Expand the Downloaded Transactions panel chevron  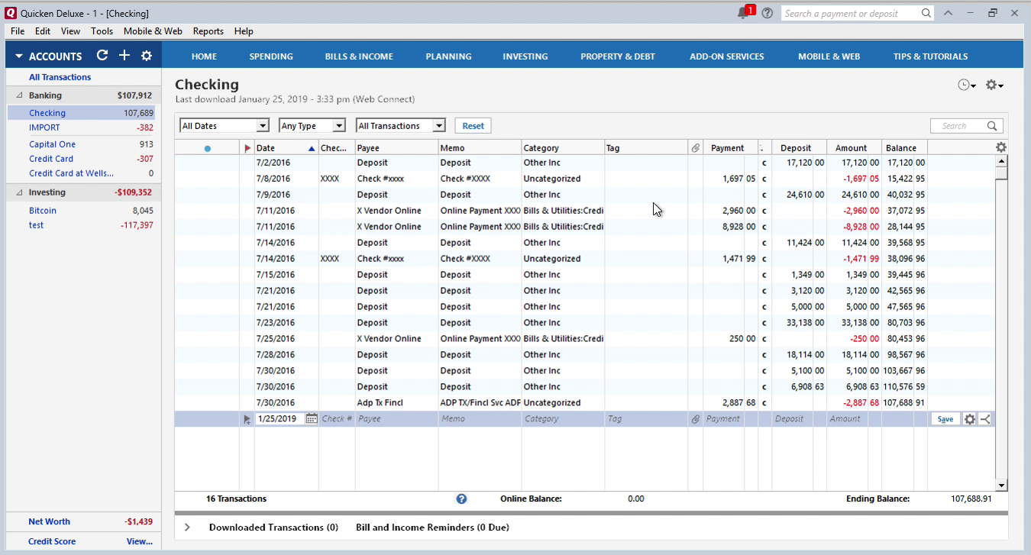188,527
